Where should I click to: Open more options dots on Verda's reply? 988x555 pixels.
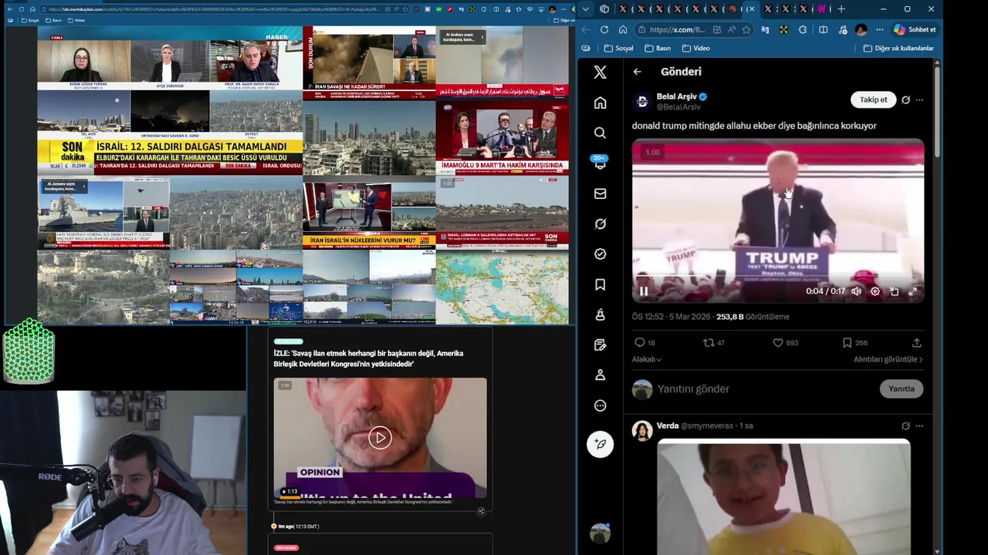(x=919, y=425)
